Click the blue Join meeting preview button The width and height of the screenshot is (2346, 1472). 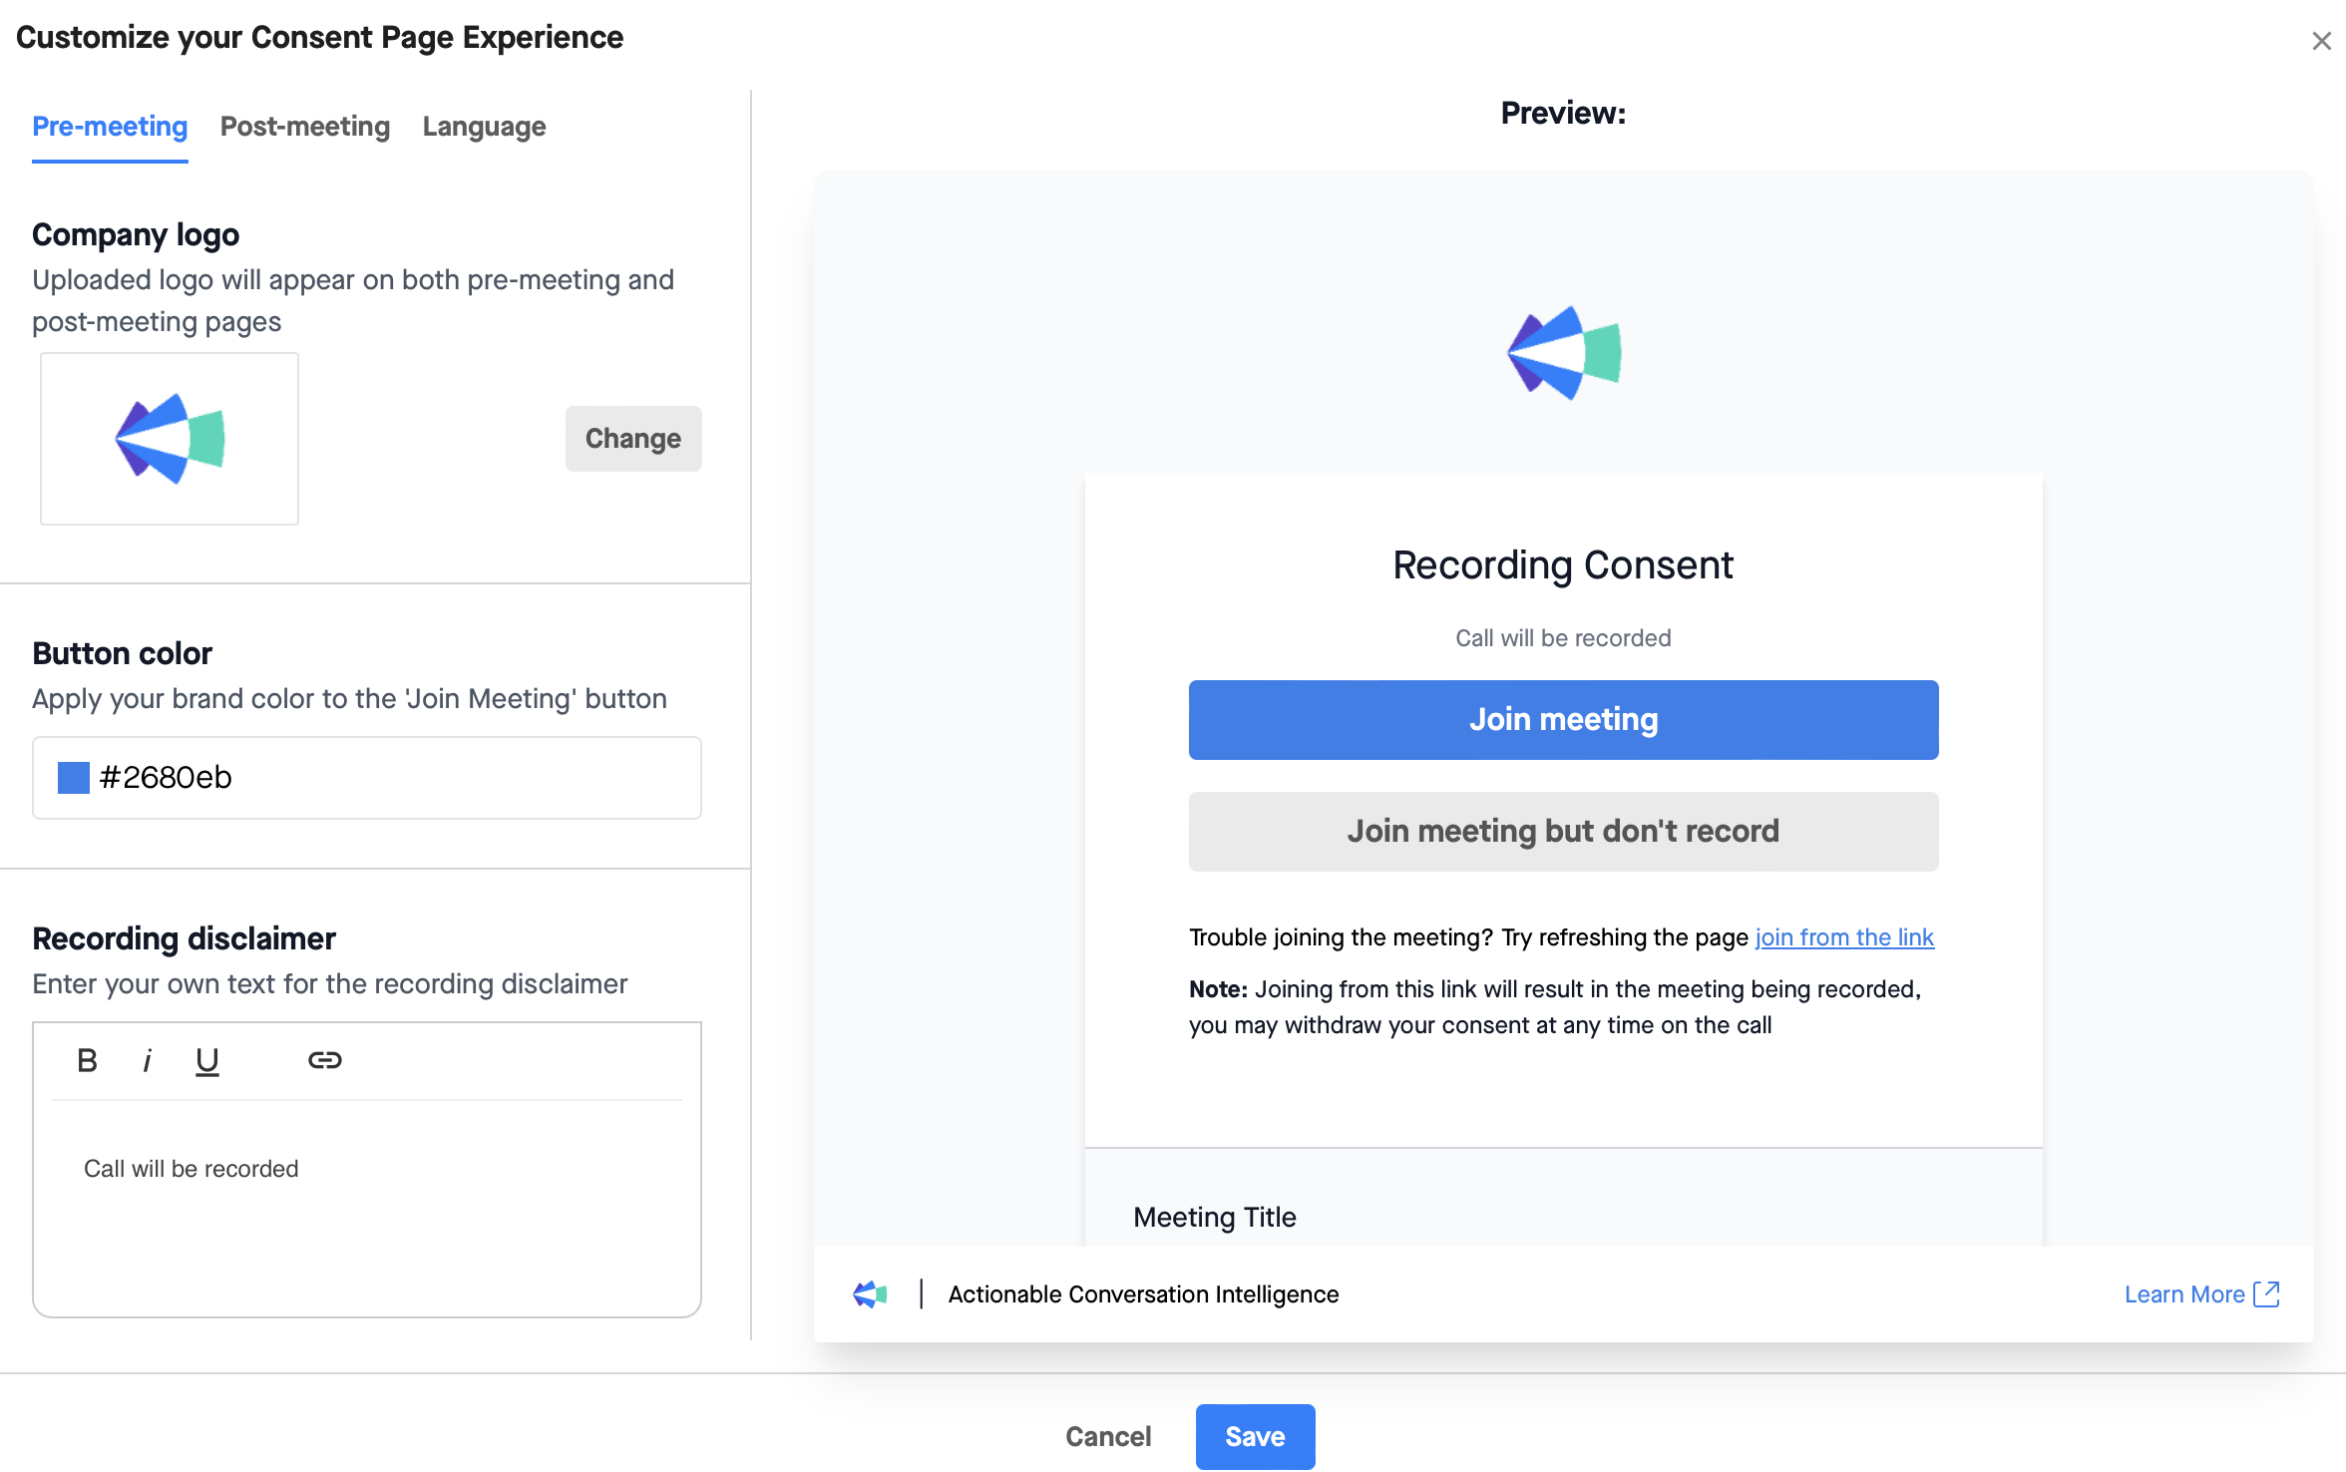click(x=1563, y=719)
